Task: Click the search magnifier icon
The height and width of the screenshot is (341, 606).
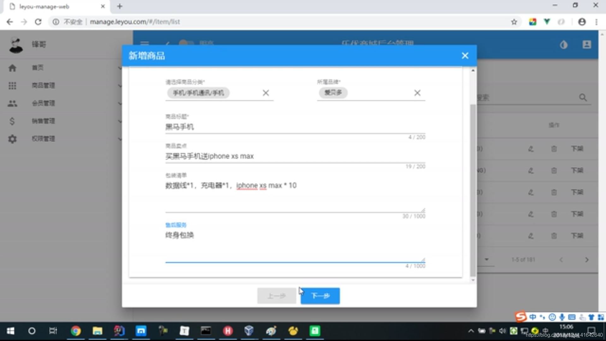Action: pos(583,98)
